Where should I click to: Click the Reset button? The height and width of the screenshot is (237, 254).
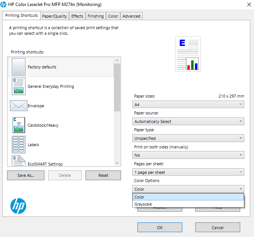(103, 175)
